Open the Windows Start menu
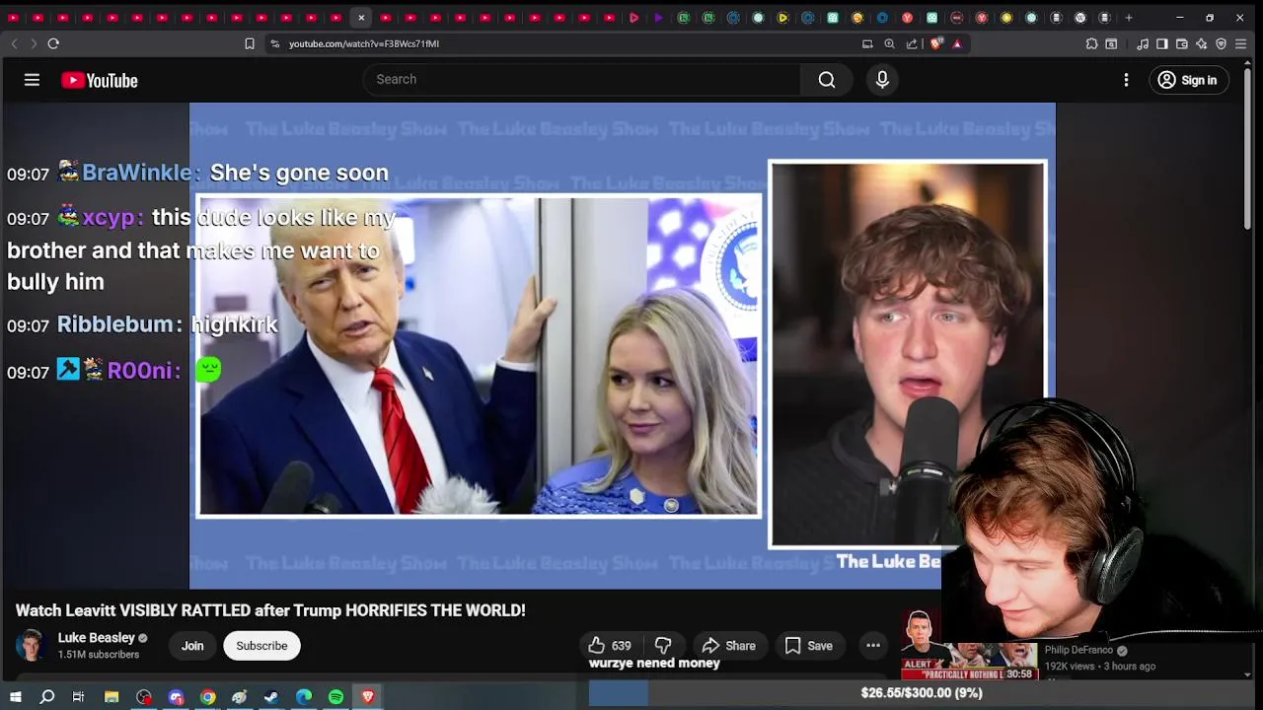The image size is (1263, 710). (x=15, y=697)
